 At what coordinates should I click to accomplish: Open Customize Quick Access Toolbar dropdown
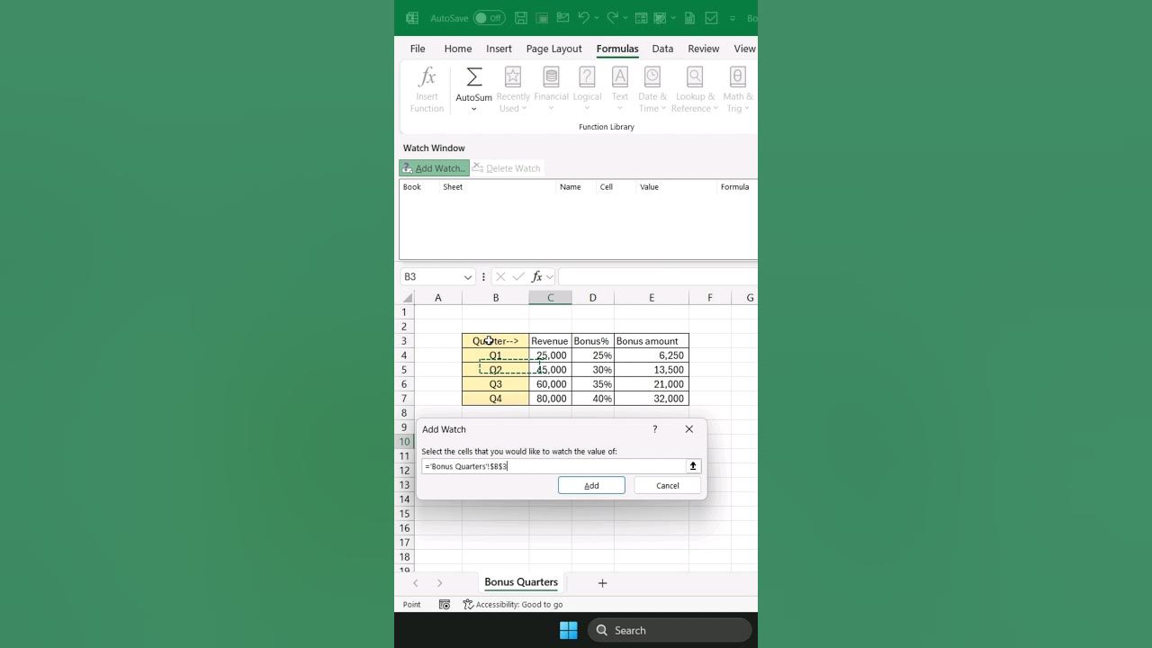[733, 18]
